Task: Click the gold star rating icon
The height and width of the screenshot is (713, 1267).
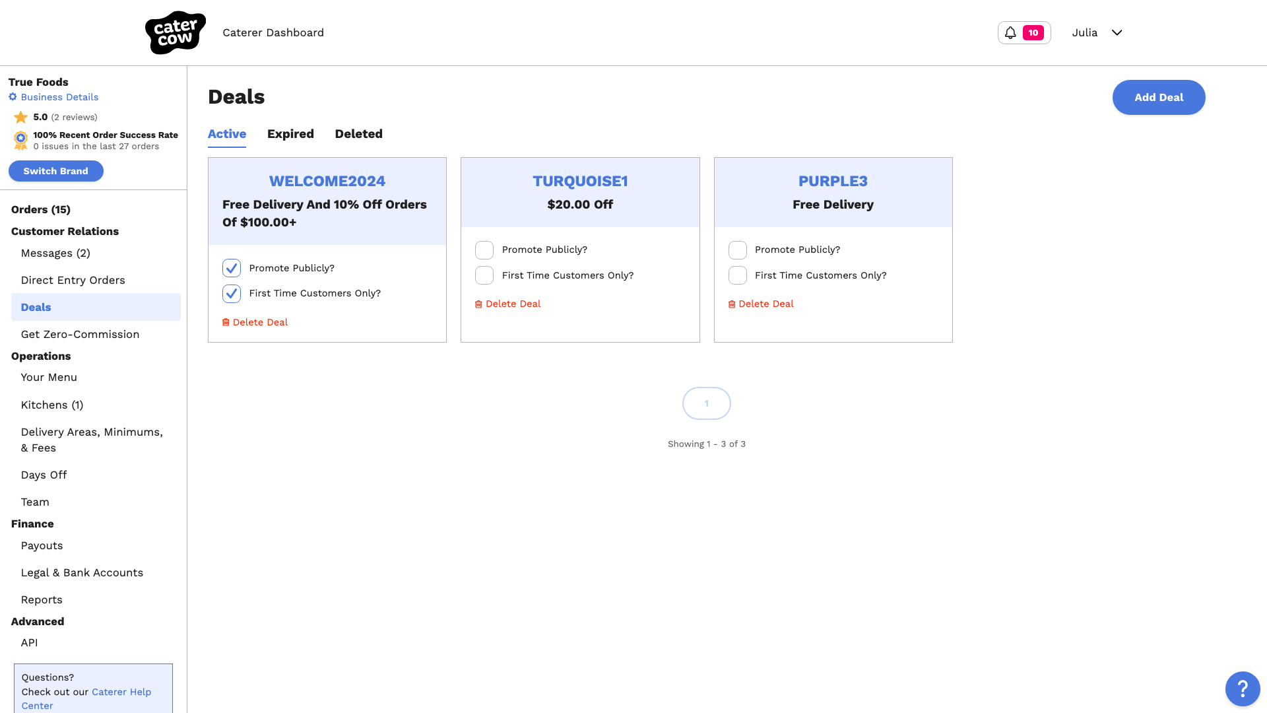Action: point(21,117)
